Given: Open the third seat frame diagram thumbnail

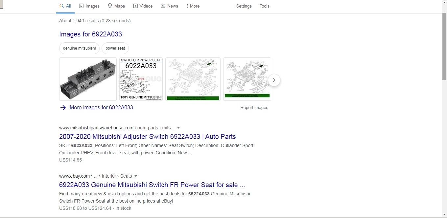Looking at the screenshot, I should [x=193, y=79].
